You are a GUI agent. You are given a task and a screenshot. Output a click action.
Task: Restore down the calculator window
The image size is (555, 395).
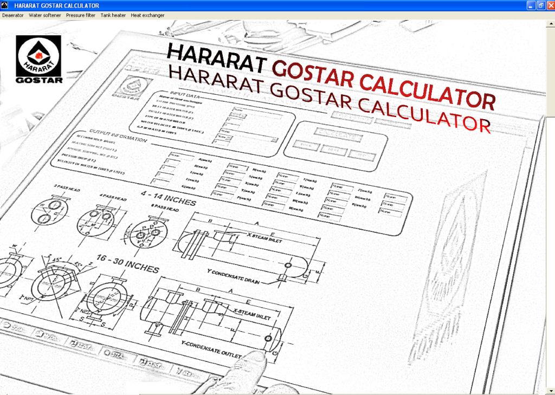click(540, 5)
